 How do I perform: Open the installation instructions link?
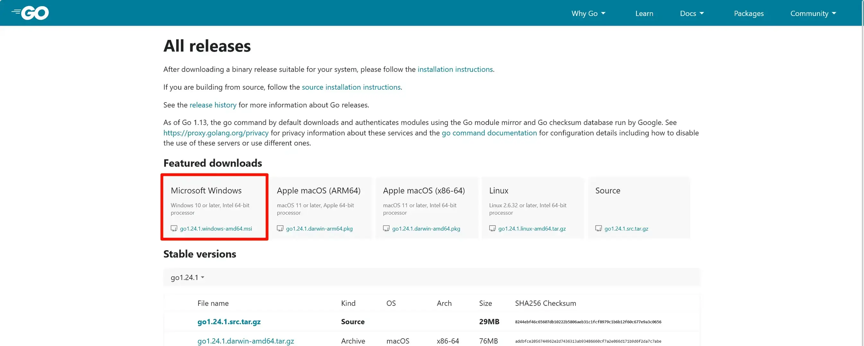[455, 69]
